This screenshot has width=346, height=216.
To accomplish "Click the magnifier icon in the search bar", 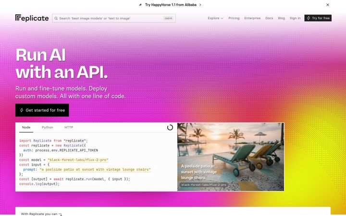I will (56, 18).
